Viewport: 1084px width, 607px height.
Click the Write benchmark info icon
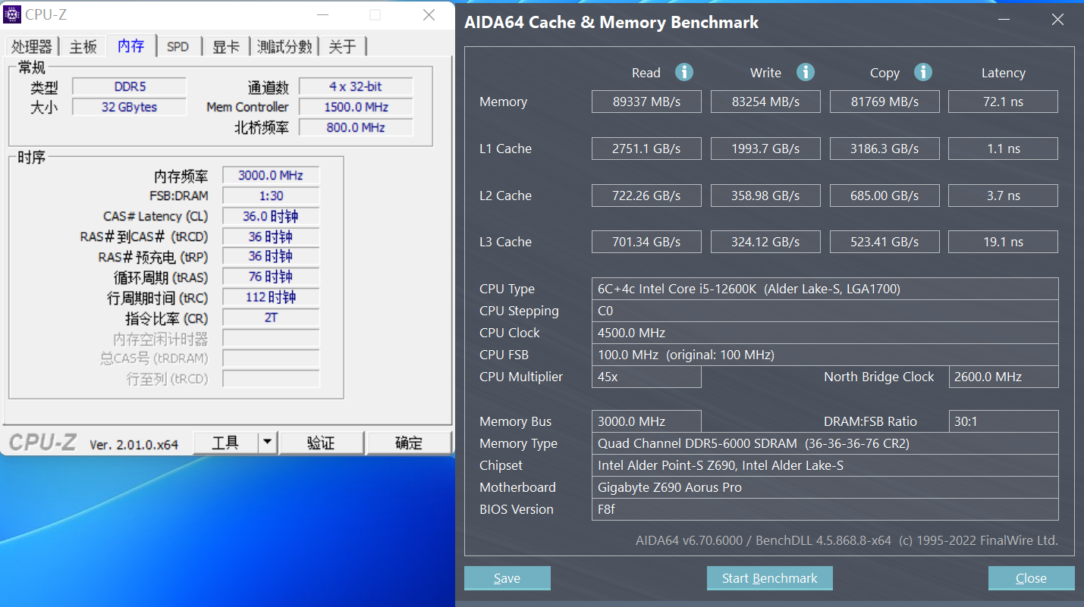pyautogui.click(x=806, y=72)
